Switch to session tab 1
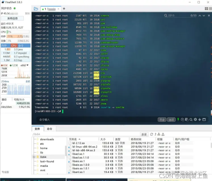Viewport: 212px width, 181px height. click(51, 9)
